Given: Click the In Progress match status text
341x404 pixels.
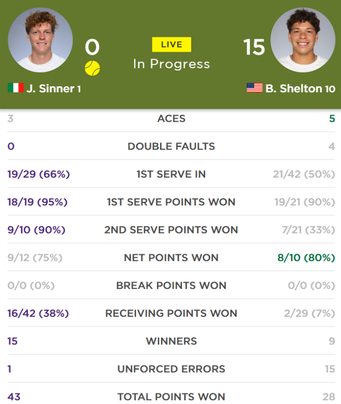Looking at the screenshot, I should (171, 64).
